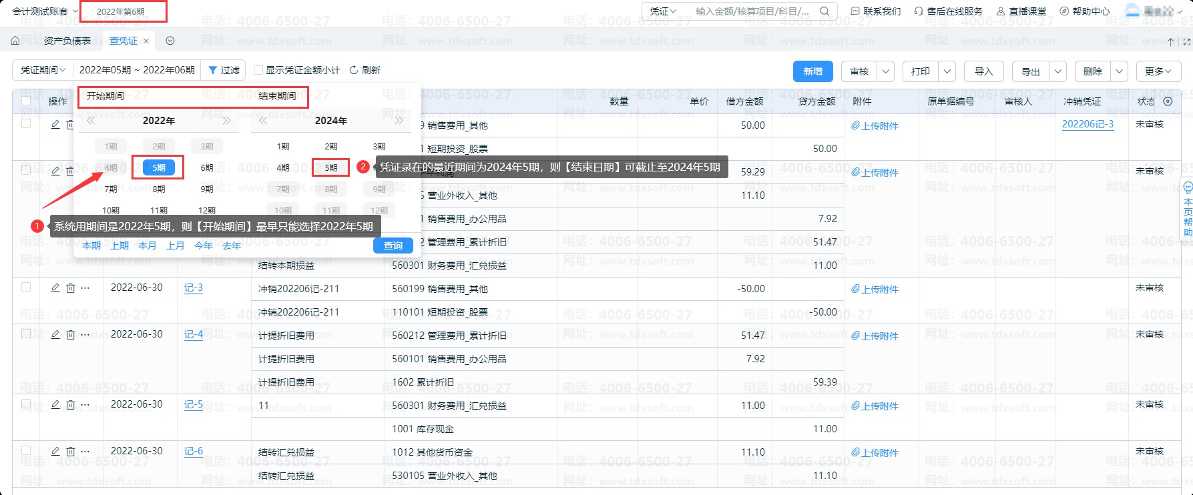Viewport: 1193px width, 495px height.
Task: Switch to the 资产负债表 tab
Action: pos(67,41)
